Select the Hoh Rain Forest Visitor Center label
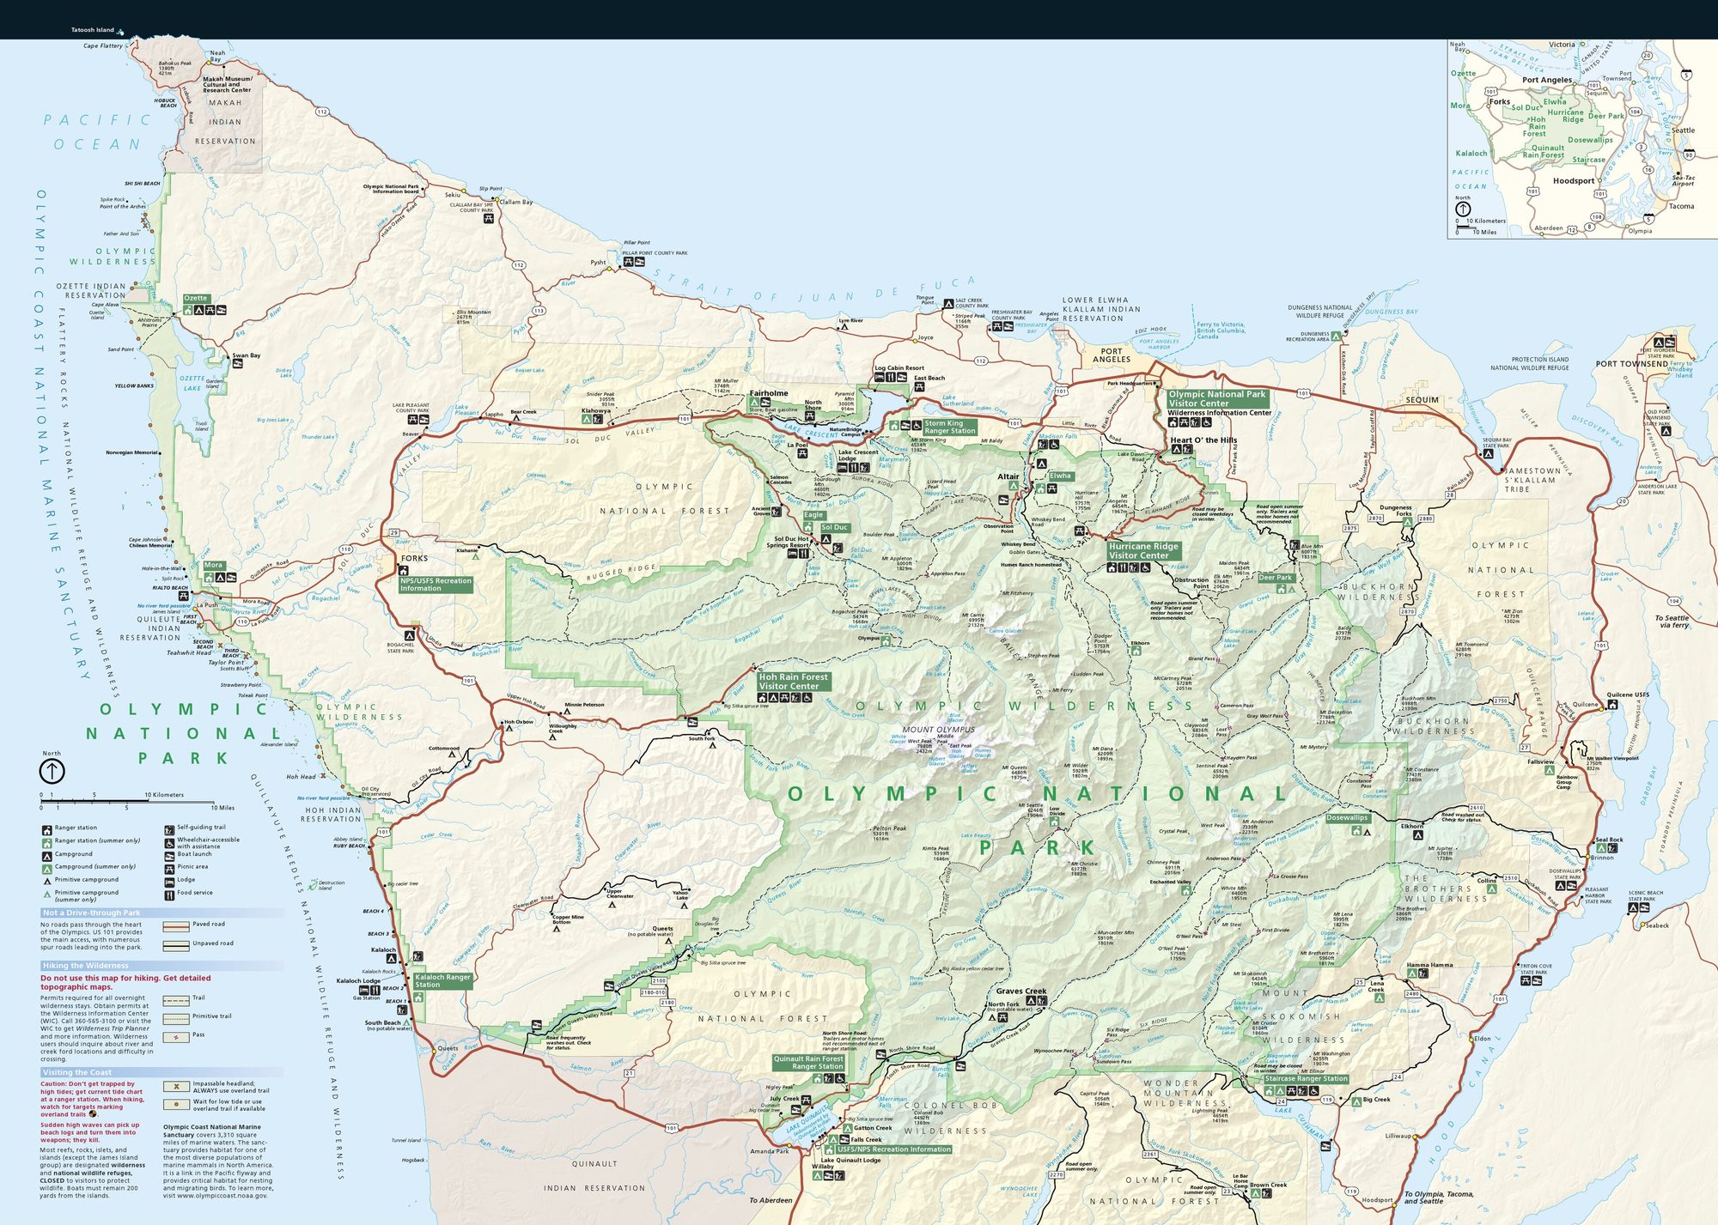Viewport: 1718px width, 1225px height. [x=793, y=682]
